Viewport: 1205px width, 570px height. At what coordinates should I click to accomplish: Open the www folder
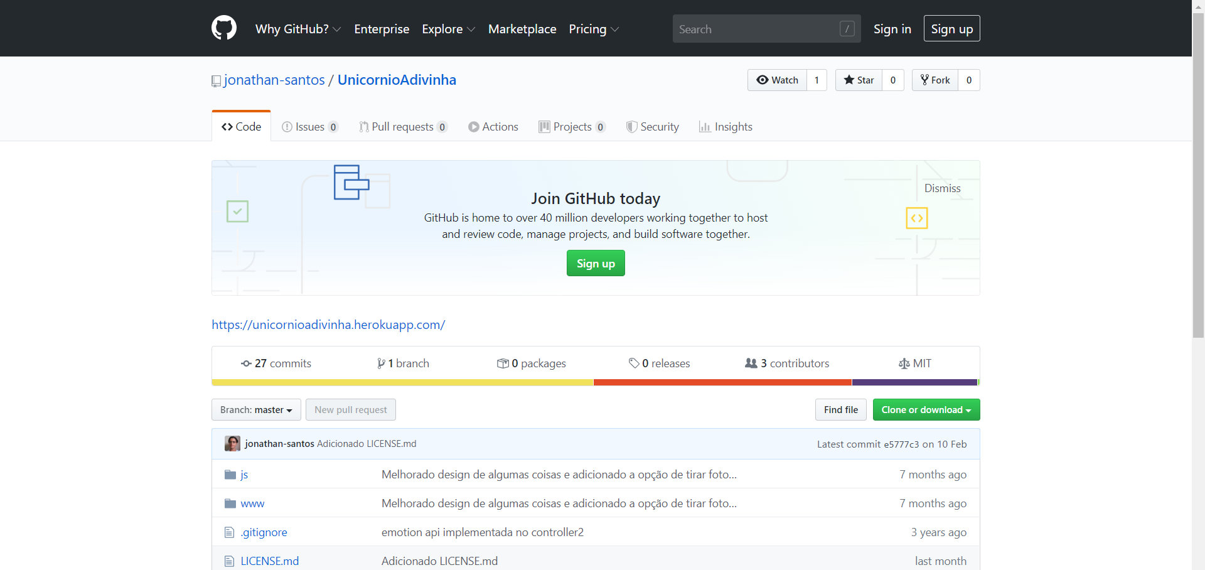[252, 503]
